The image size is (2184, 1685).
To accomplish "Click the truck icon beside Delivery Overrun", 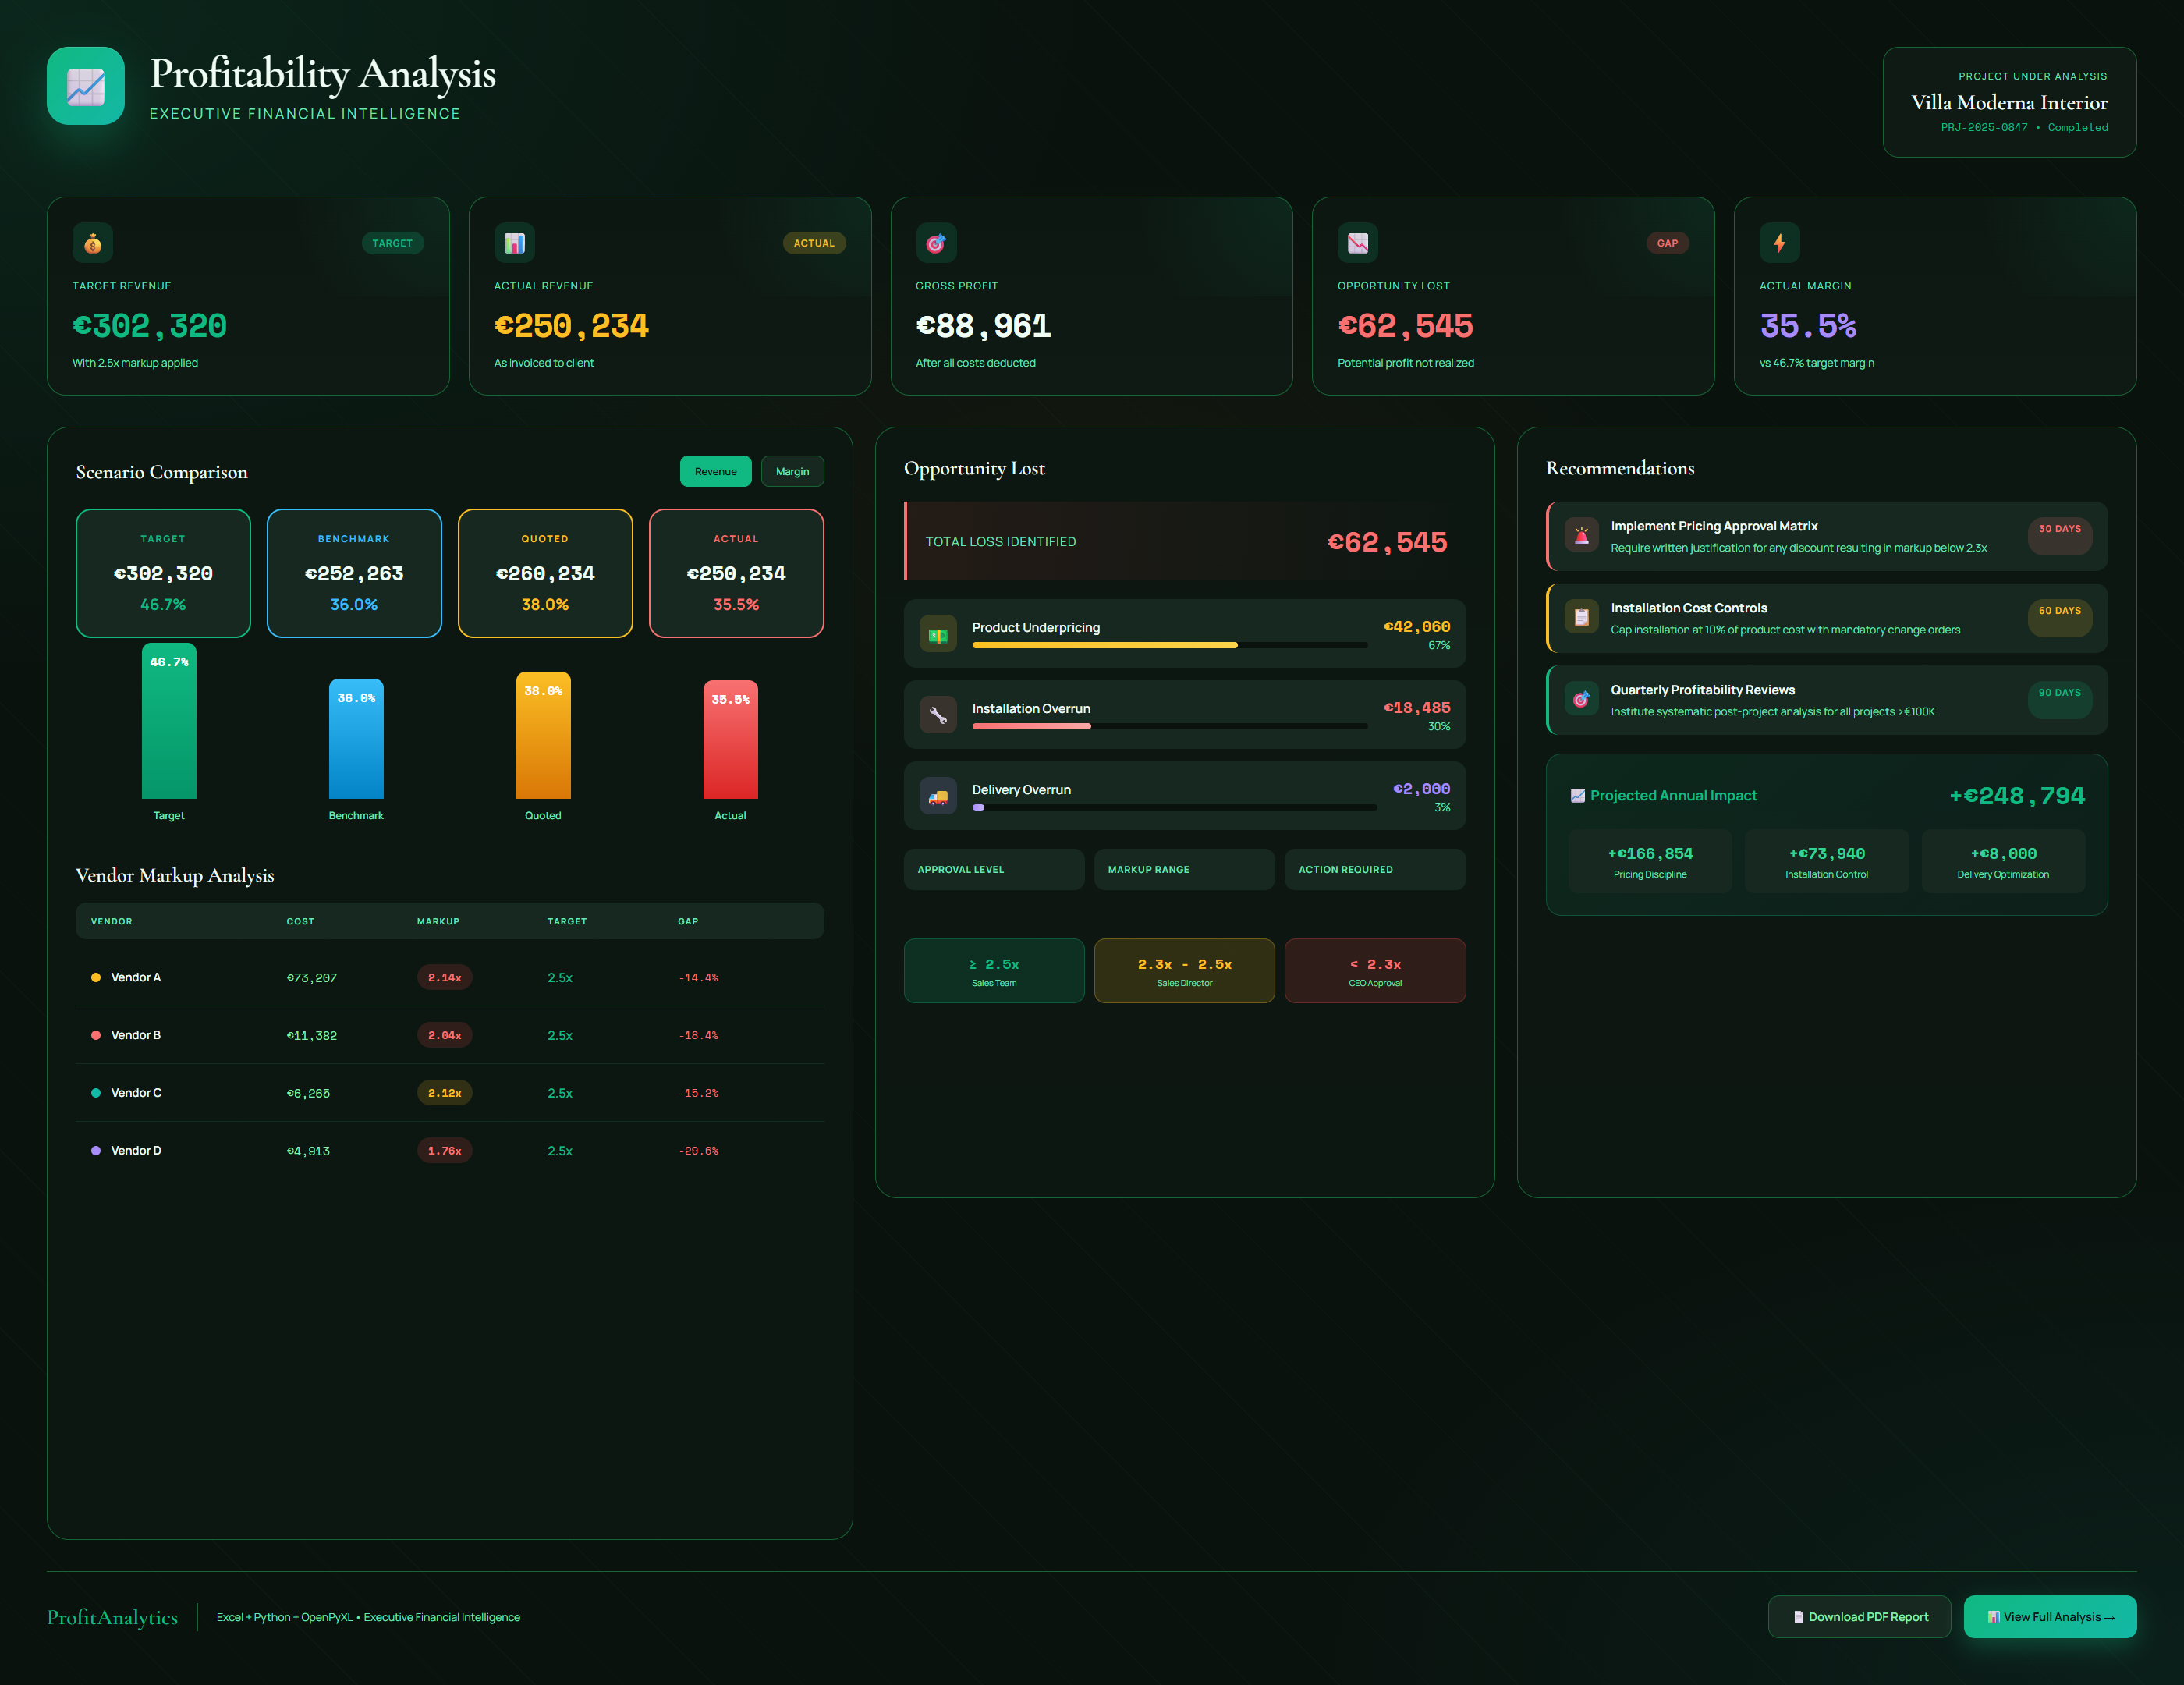I will pyautogui.click(x=938, y=795).
